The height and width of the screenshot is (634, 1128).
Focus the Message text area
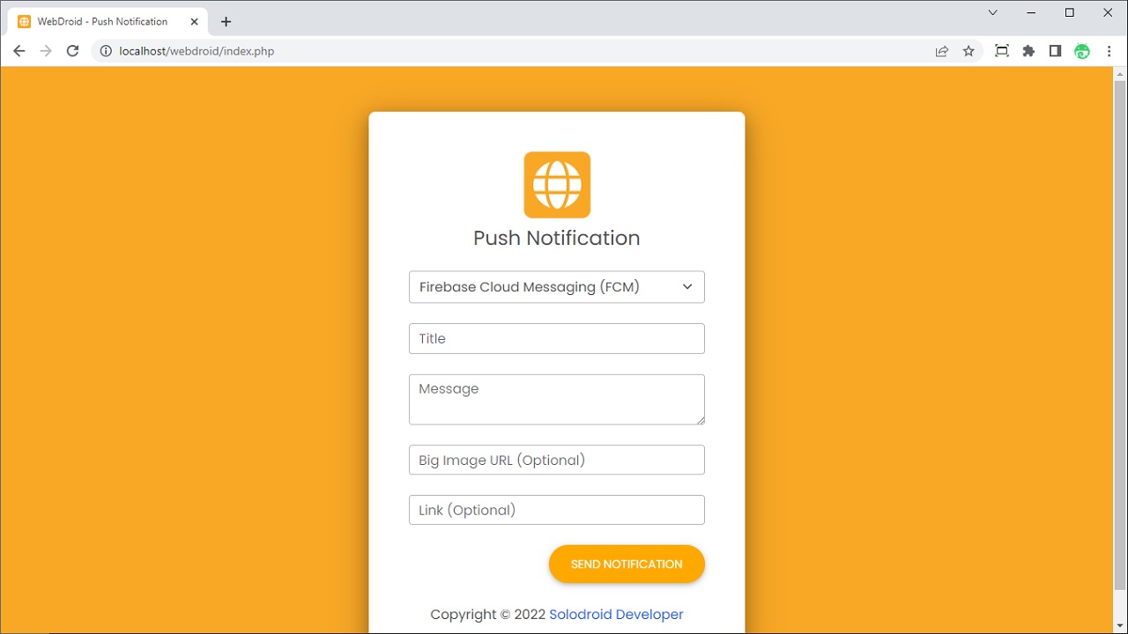(556, 399)
